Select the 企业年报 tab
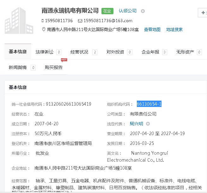This screenshot has width=207, height=193. coord(150,52)
